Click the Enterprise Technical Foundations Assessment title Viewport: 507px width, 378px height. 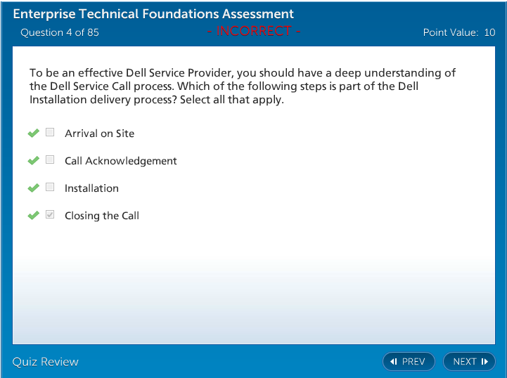point(153,14)
